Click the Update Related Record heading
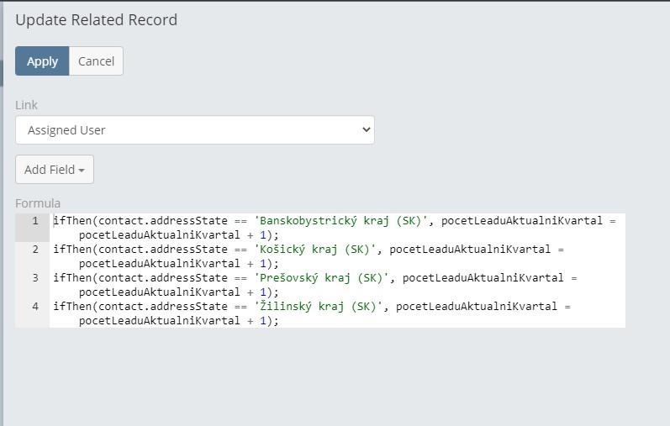The height and width of the screenshot is (426, 670). [96, 20]
